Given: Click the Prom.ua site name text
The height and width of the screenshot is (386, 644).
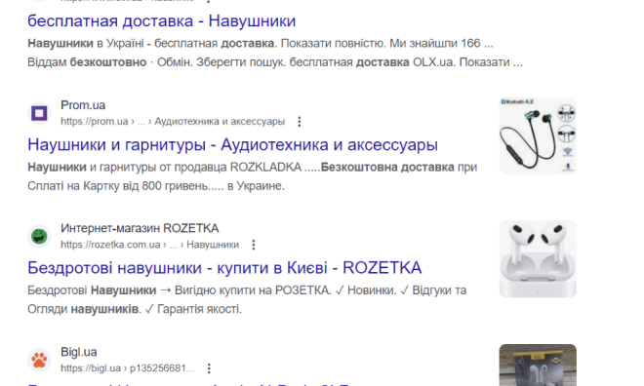Looking at the screenshot, I should pyautogui.click(x=83, y=105).
